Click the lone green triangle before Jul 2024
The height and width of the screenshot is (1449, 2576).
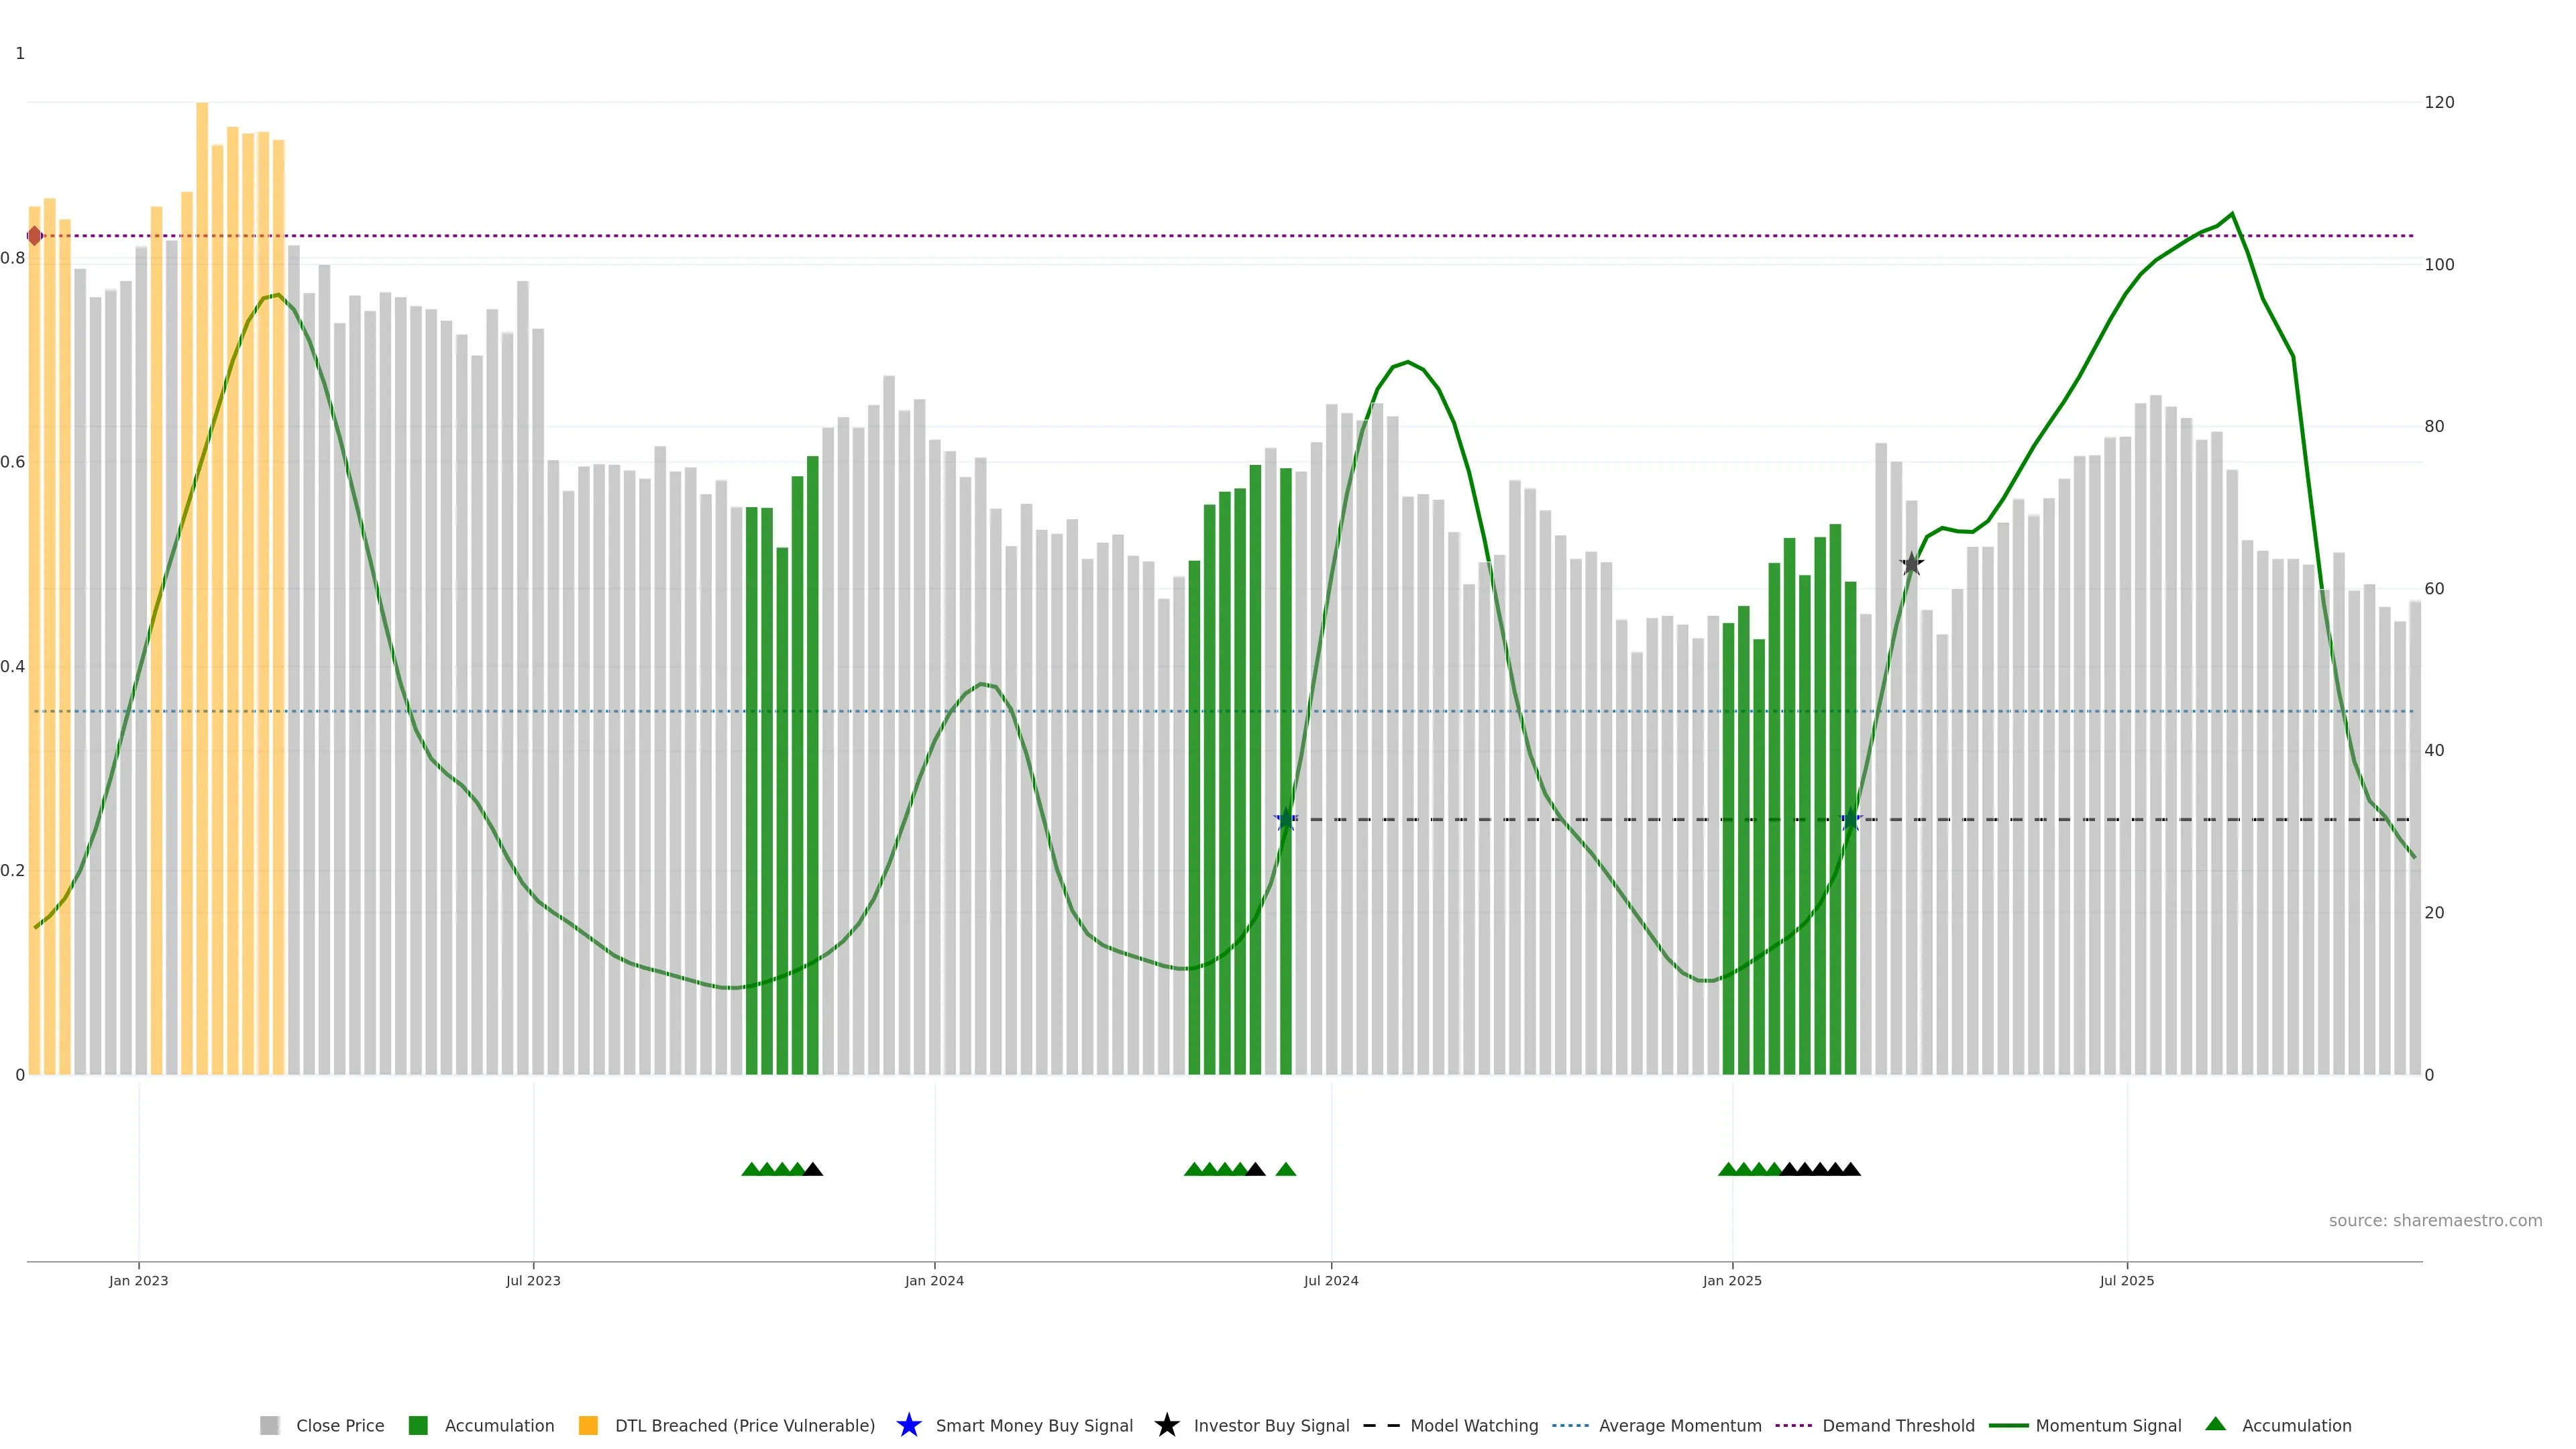click(1286, 1169)
